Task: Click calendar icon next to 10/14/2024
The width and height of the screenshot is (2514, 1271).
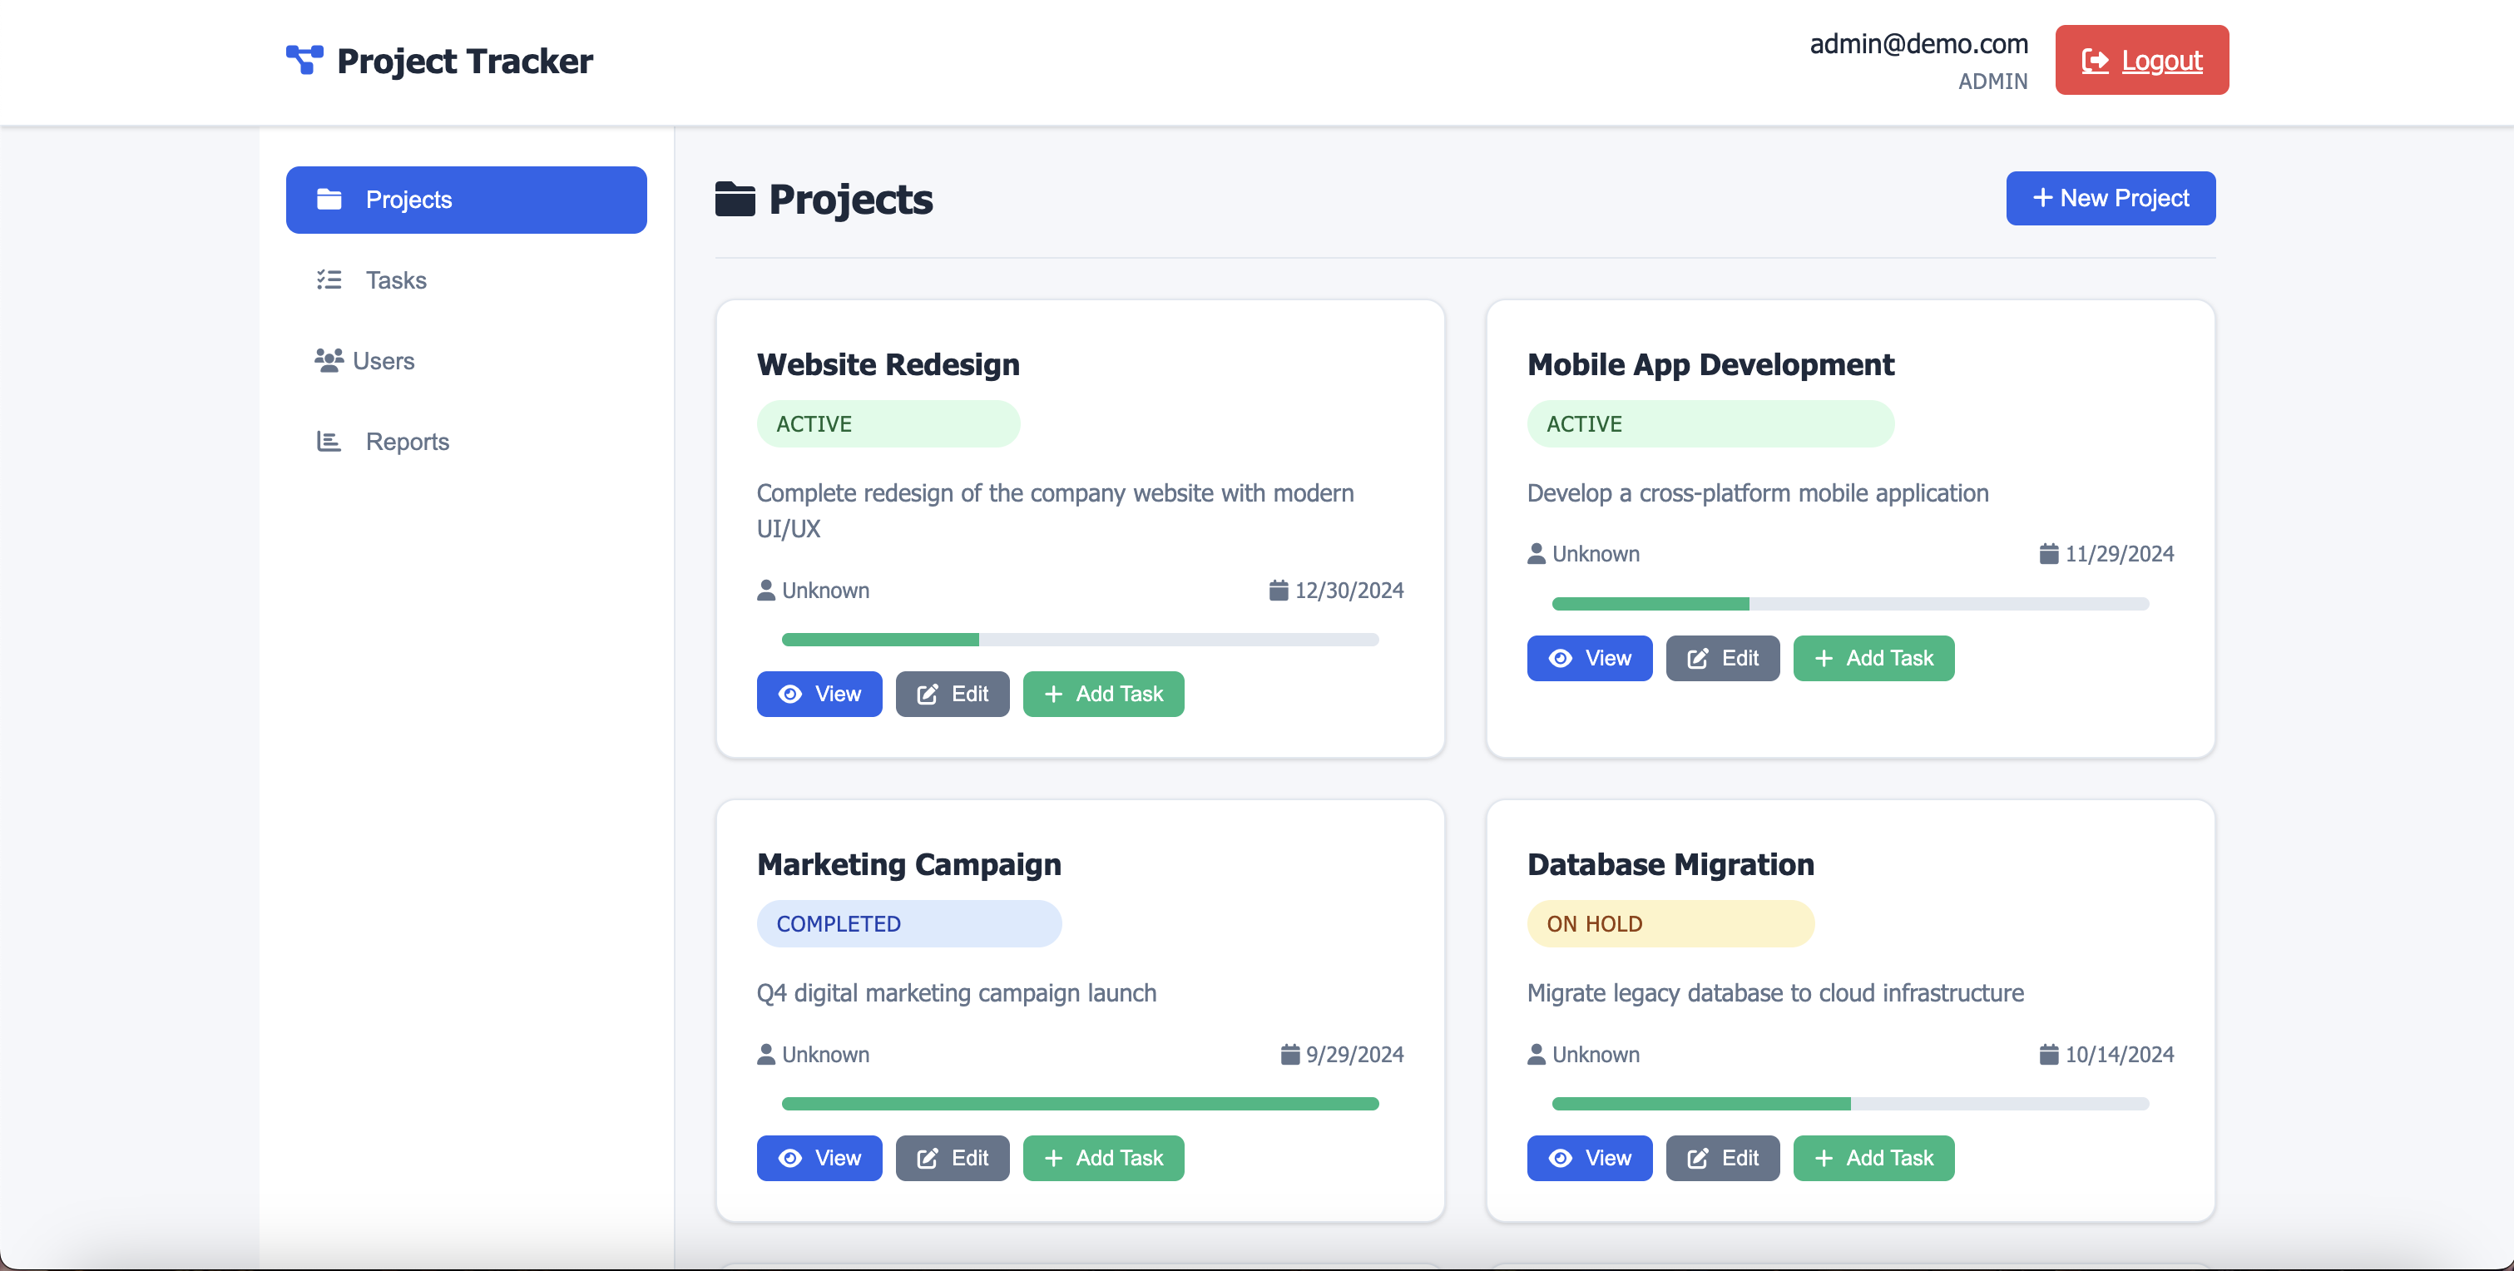Action: pyautogui.click(x=2048, y=1054)
